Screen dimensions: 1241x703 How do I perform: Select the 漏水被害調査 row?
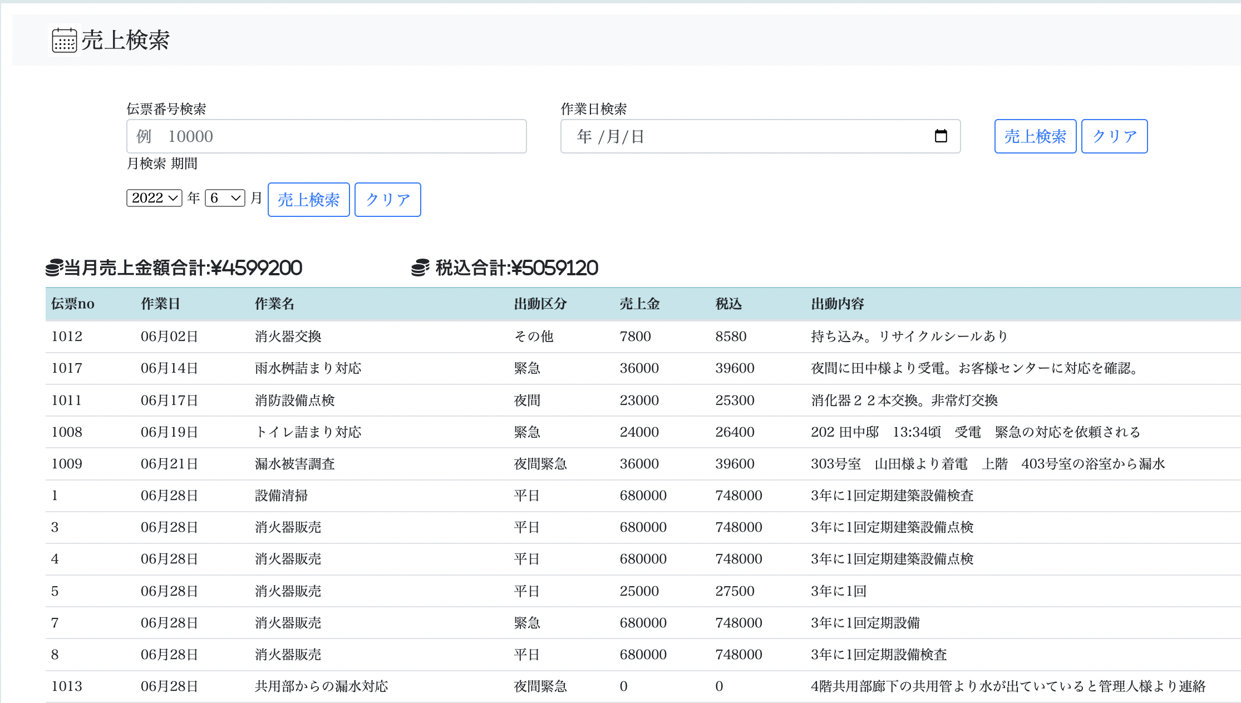[294, 464]
